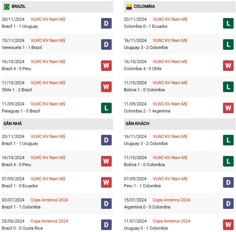
Task: Click the win badge for Brazil 4 - 0 Peru
Action: point(106,65)
